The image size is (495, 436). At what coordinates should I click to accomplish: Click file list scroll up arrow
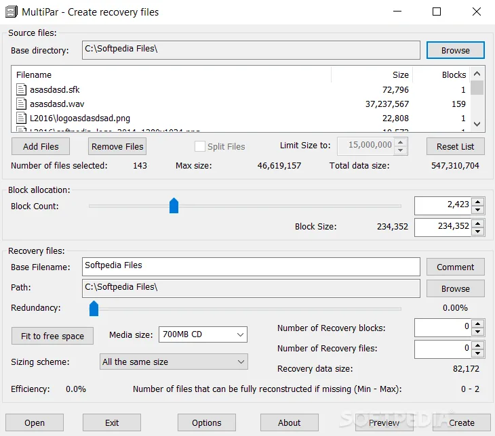[x=477, y=74]
